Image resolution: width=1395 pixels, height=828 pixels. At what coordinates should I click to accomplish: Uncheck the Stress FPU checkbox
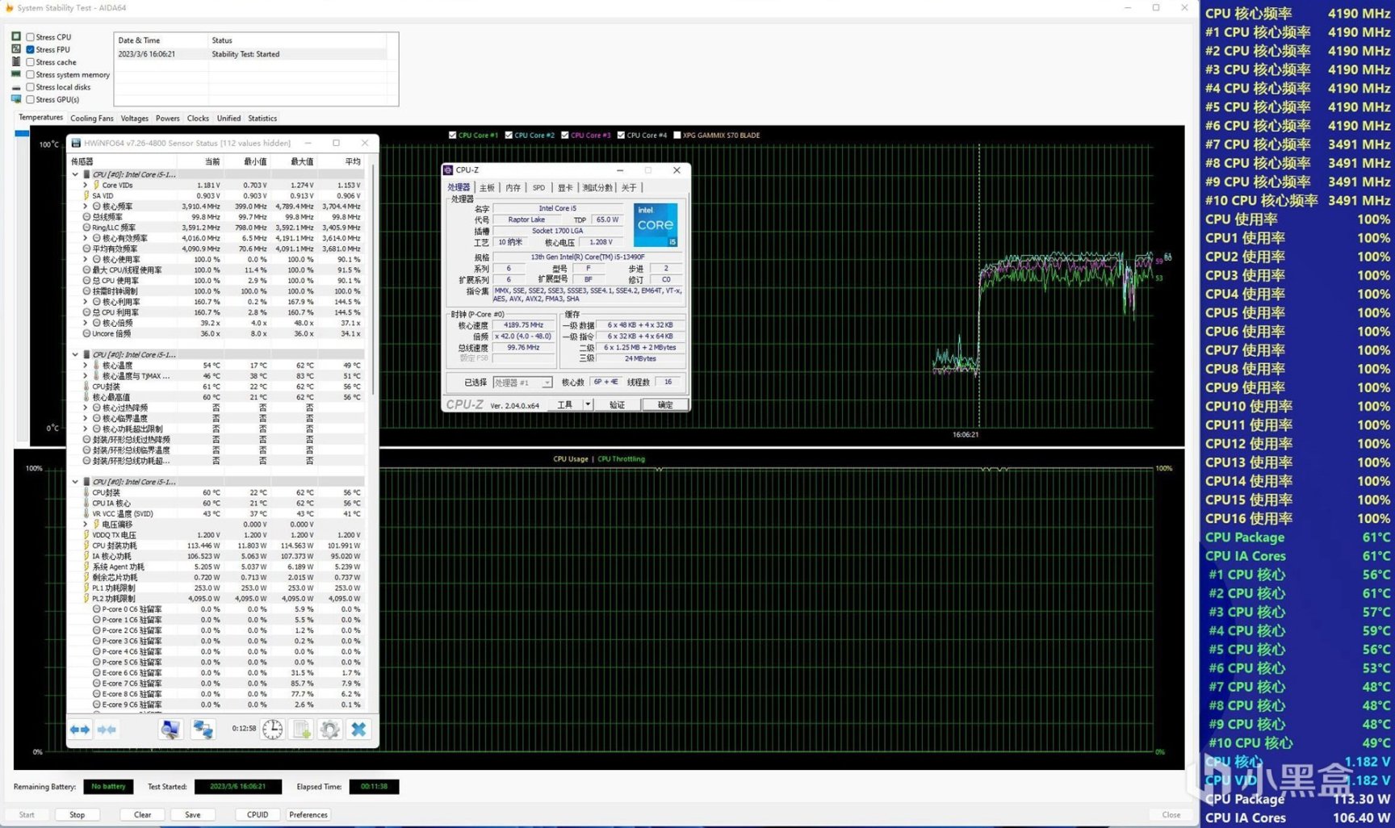(31, 50)
